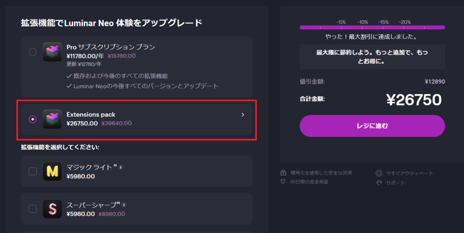464x233 pixels.
Task: Click the マジック ライト M icon
Action: (53, 171)
